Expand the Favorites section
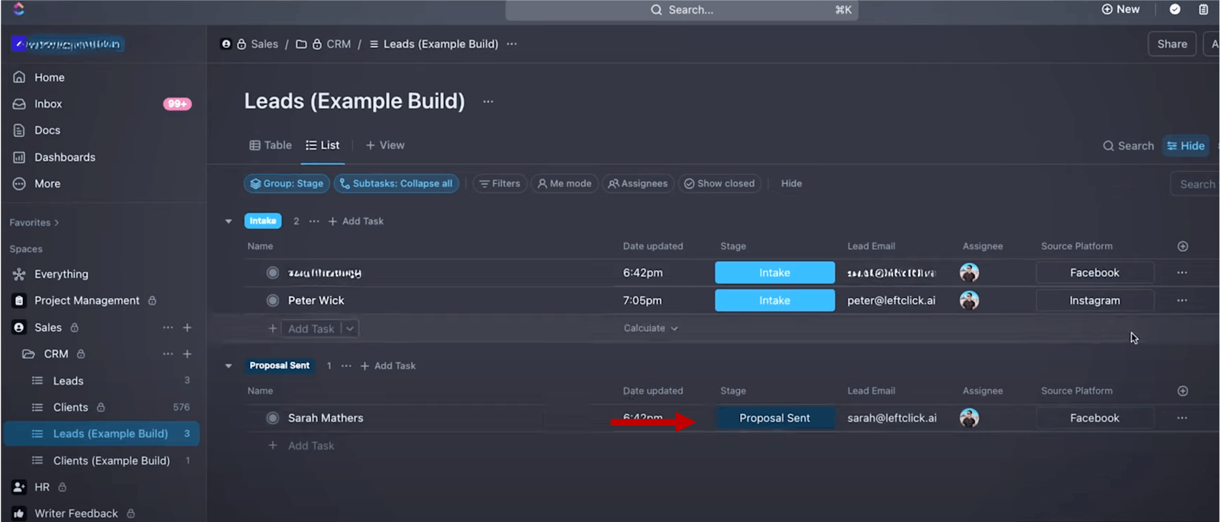 (34, 223)
